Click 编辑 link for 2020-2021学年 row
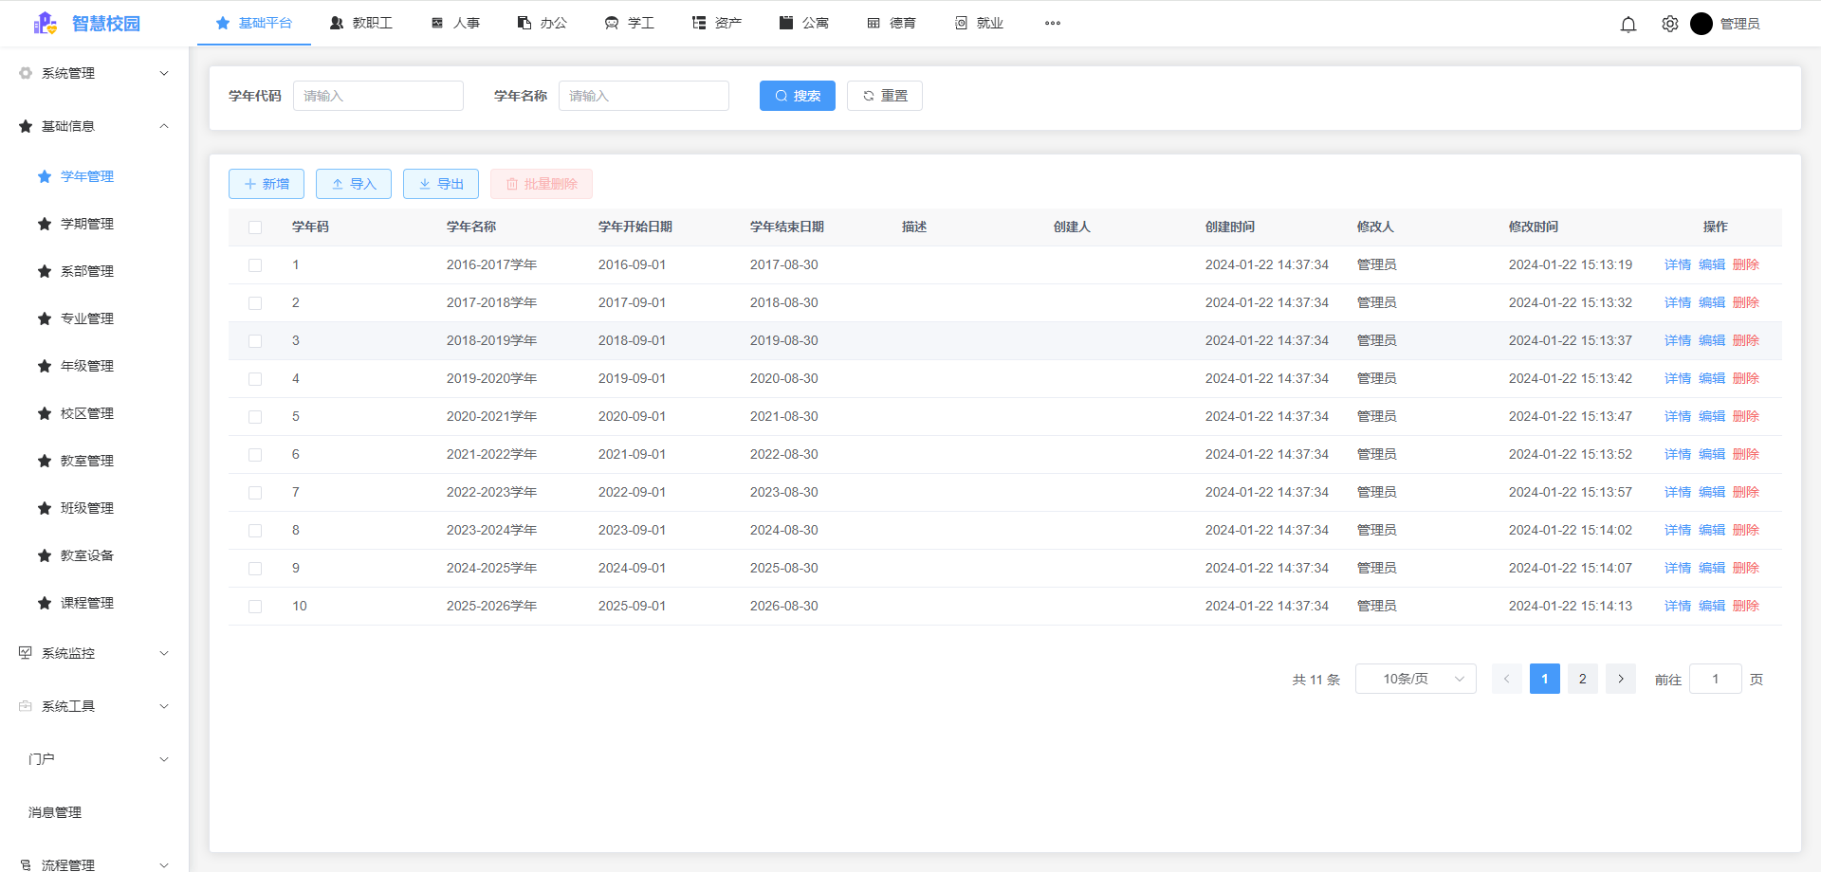1821x872 pixels. click(x=1712, y=416)
